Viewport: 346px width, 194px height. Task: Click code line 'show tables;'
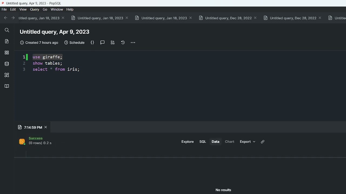(47, 63)
